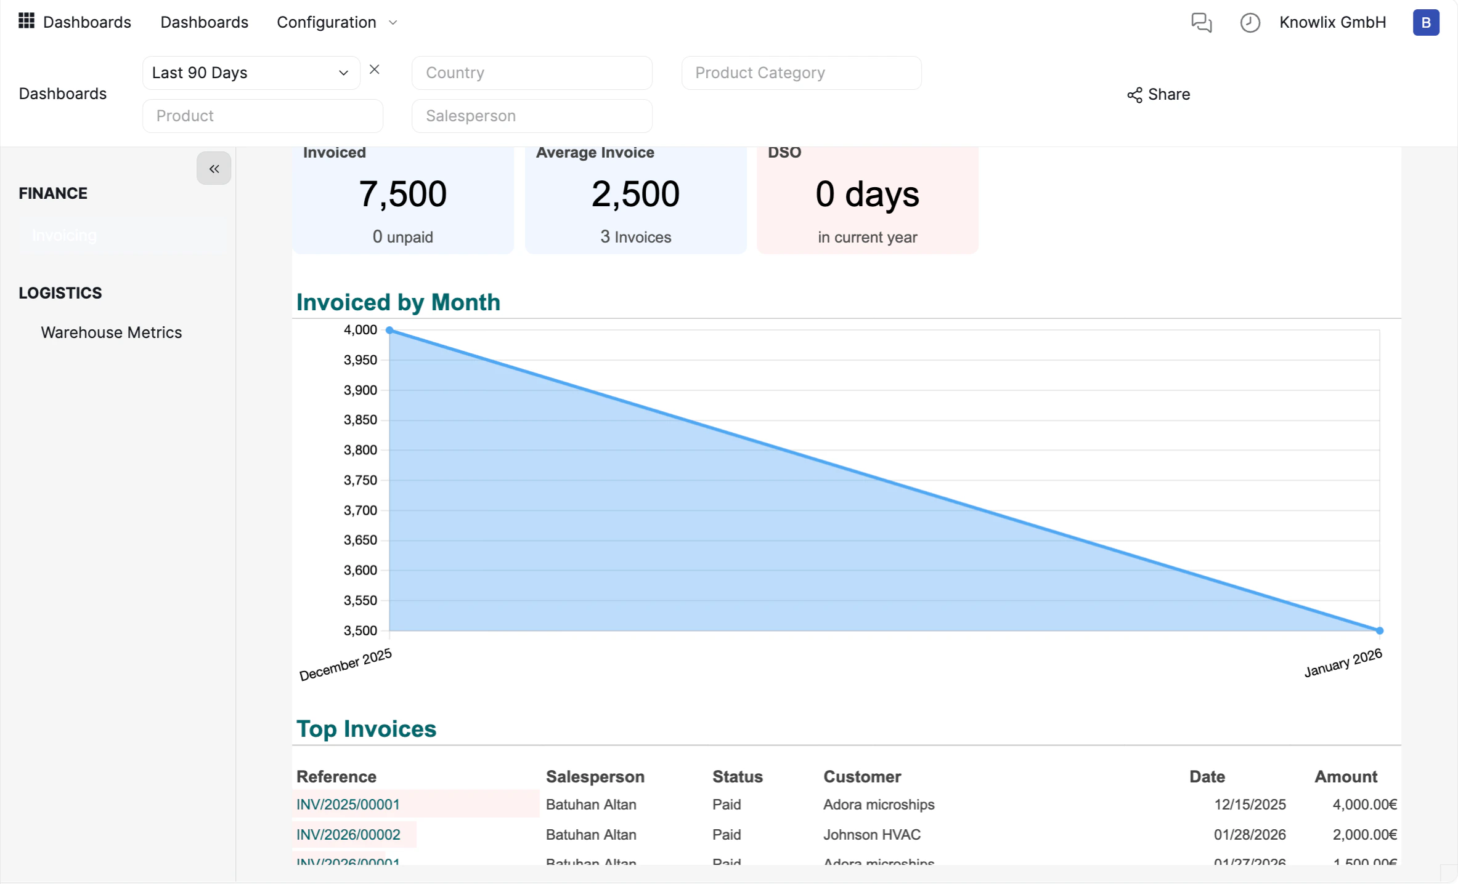Open the Dashboards menu item
This screenshot has width=1458, height=884.
point(204,22)
